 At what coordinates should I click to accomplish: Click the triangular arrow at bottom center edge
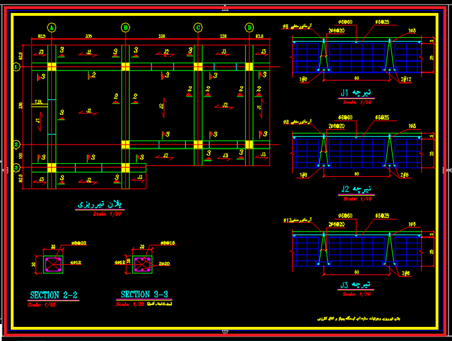click(225, 333)
